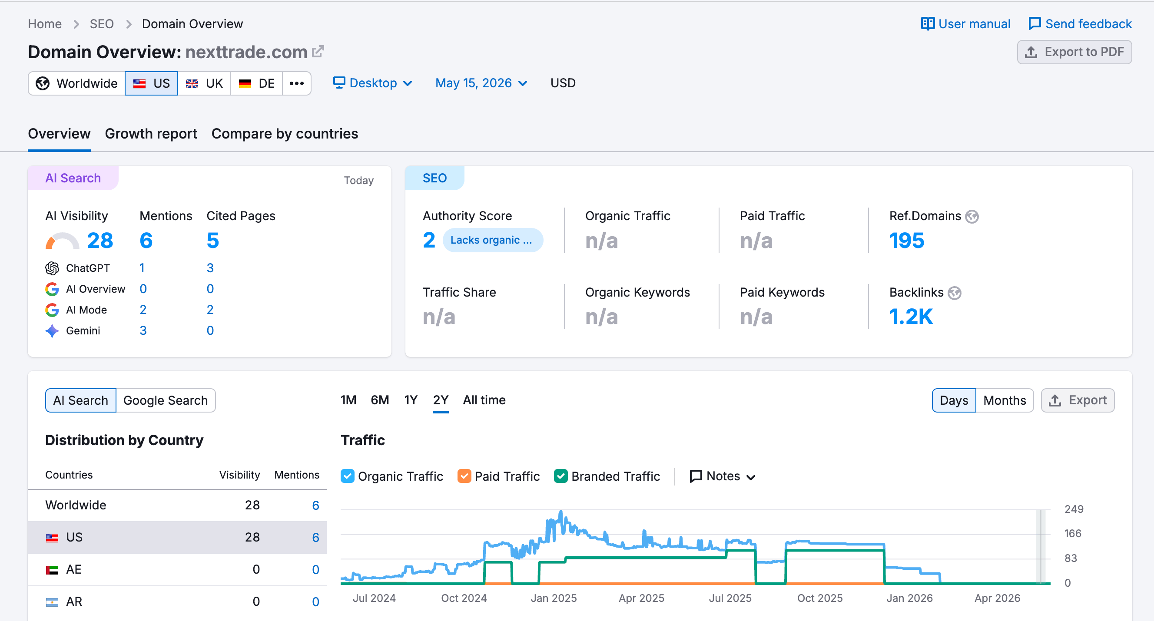The image size is (1154, 621).
Task: Click the Google icon beside AI Mode
Action: click(52, 310)
